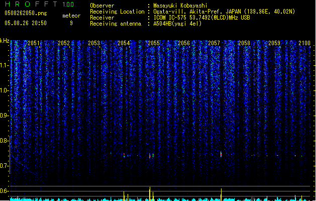Click the meteor echo below 2054

coord(124,155)
